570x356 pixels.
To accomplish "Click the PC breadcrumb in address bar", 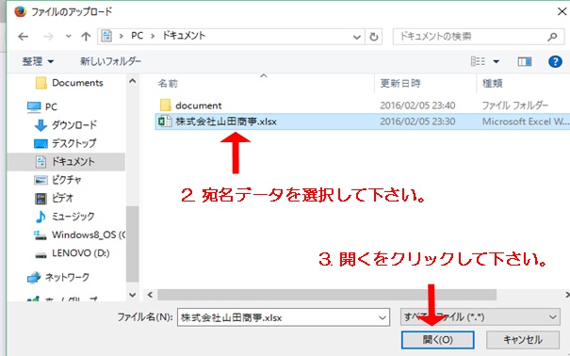I will tap(137, 36).
